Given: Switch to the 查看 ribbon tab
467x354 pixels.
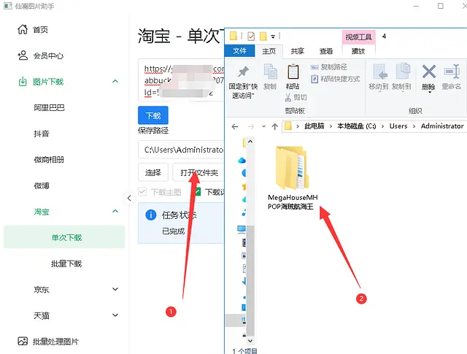Looking at the screenshot, I should [326, 51].
